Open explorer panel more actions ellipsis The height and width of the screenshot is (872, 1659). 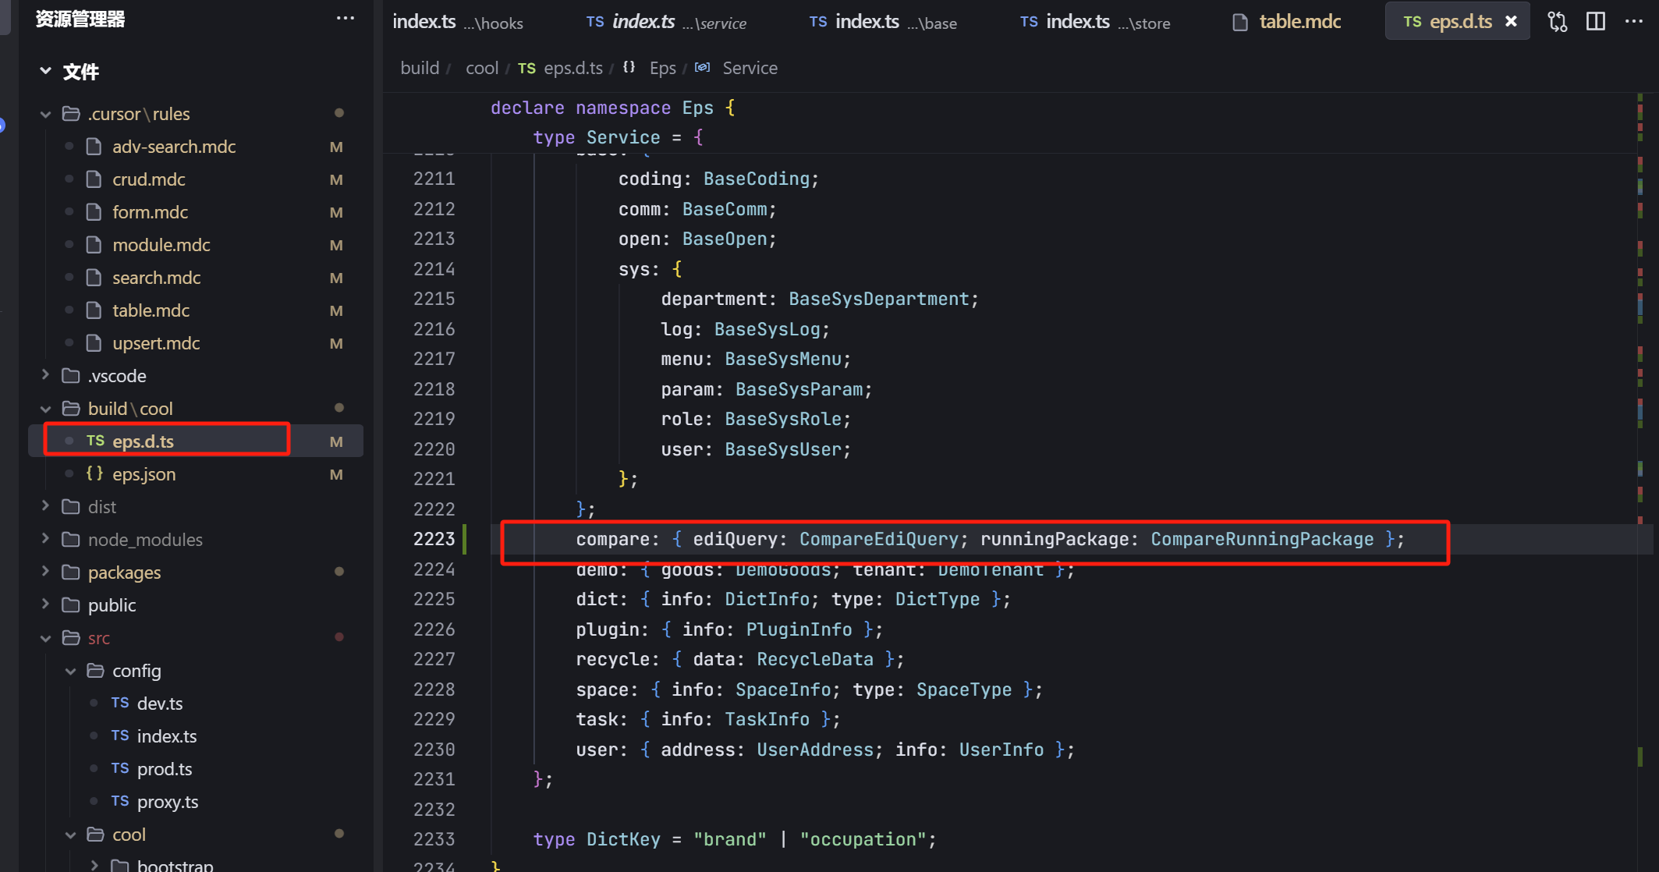tap(345, 19)
